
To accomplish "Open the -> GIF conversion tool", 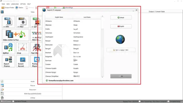I will pos(36,22).
